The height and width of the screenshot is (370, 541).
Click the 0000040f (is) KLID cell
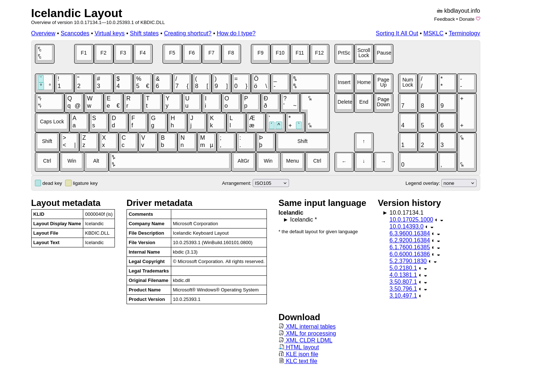point(99,214)
